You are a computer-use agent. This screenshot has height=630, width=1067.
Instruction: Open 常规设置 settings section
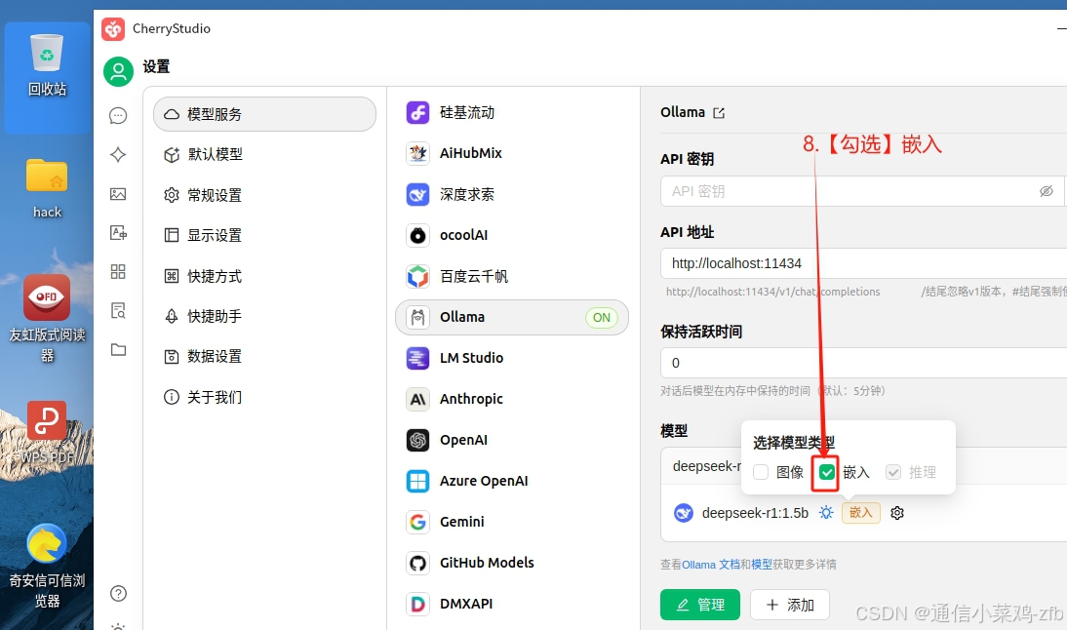(x=264, y=195)
